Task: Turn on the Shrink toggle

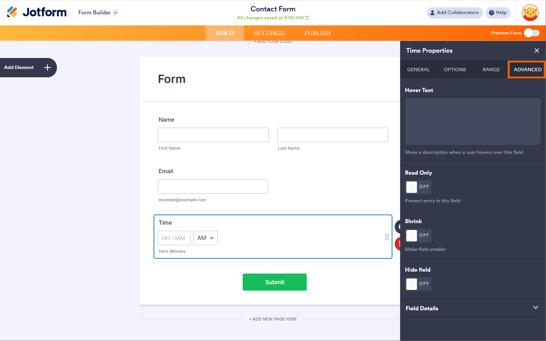Action: click(418, 235)
